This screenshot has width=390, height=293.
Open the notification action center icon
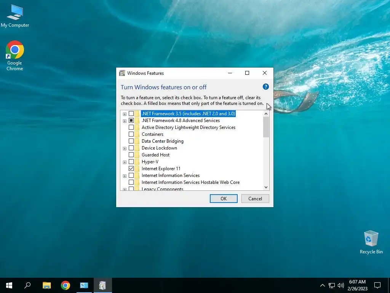click(x=377, y=285)
